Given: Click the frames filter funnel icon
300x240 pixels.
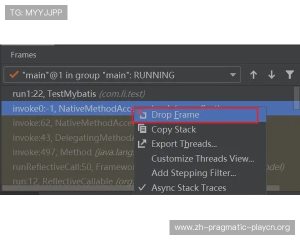Looking at the screenshot, I should (289, 74).
